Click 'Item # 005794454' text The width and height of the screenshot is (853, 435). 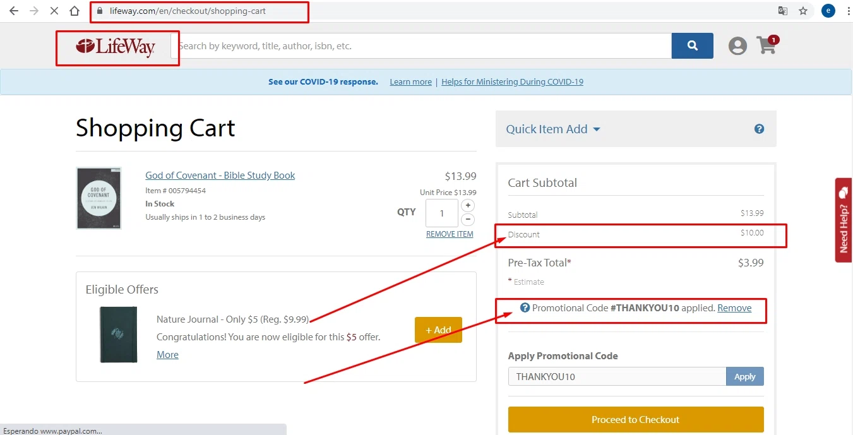click(x=176, y=191)
